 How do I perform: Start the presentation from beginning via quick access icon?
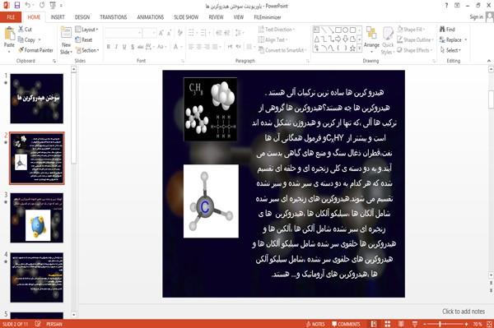pyautogui.click(x=53, y=5)
